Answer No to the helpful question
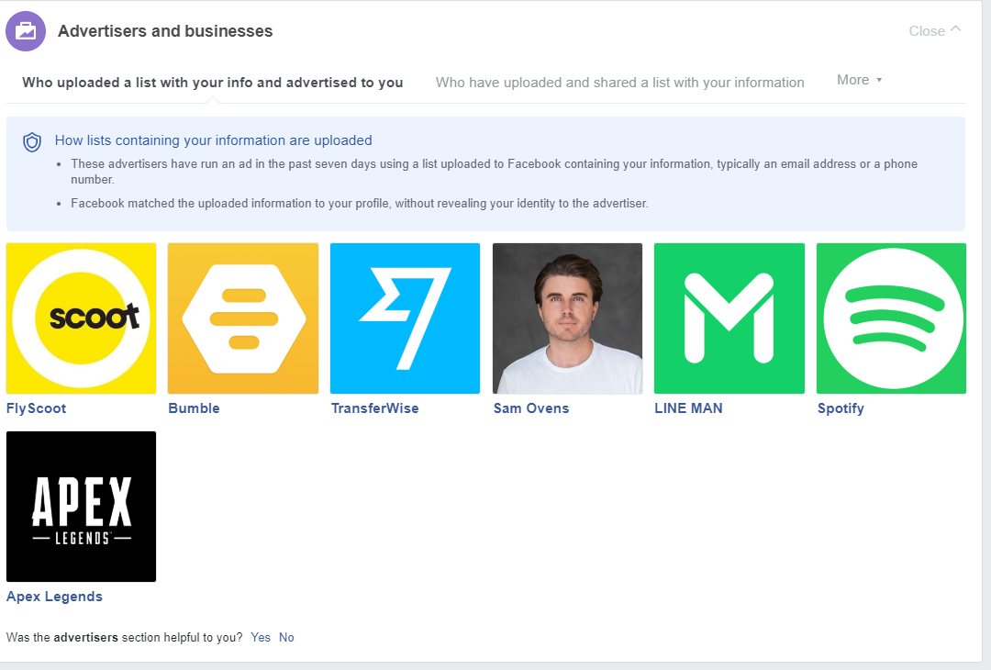The image size is (991, 670). pos(286,637)
